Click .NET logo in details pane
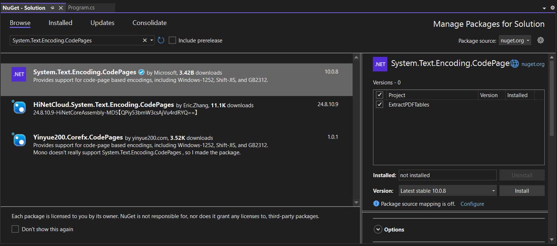This screenshot has width=557, height=246. point(380,64)
